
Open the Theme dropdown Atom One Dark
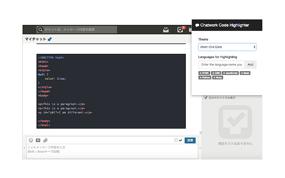click(227, 47)
